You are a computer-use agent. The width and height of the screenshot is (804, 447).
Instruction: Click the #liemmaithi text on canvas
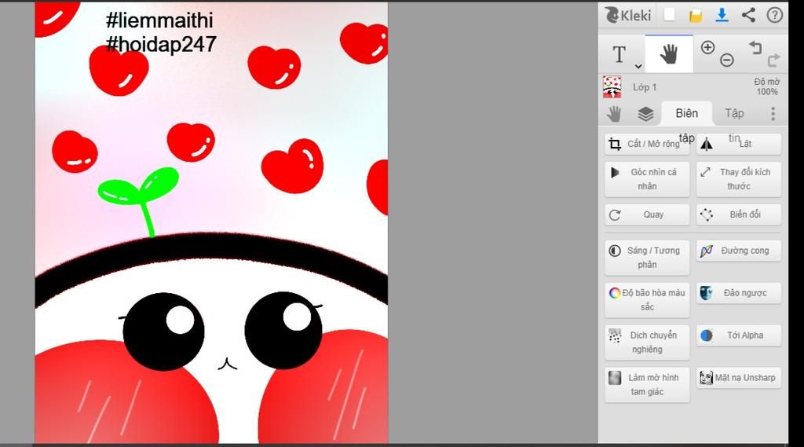click(159, 20)
